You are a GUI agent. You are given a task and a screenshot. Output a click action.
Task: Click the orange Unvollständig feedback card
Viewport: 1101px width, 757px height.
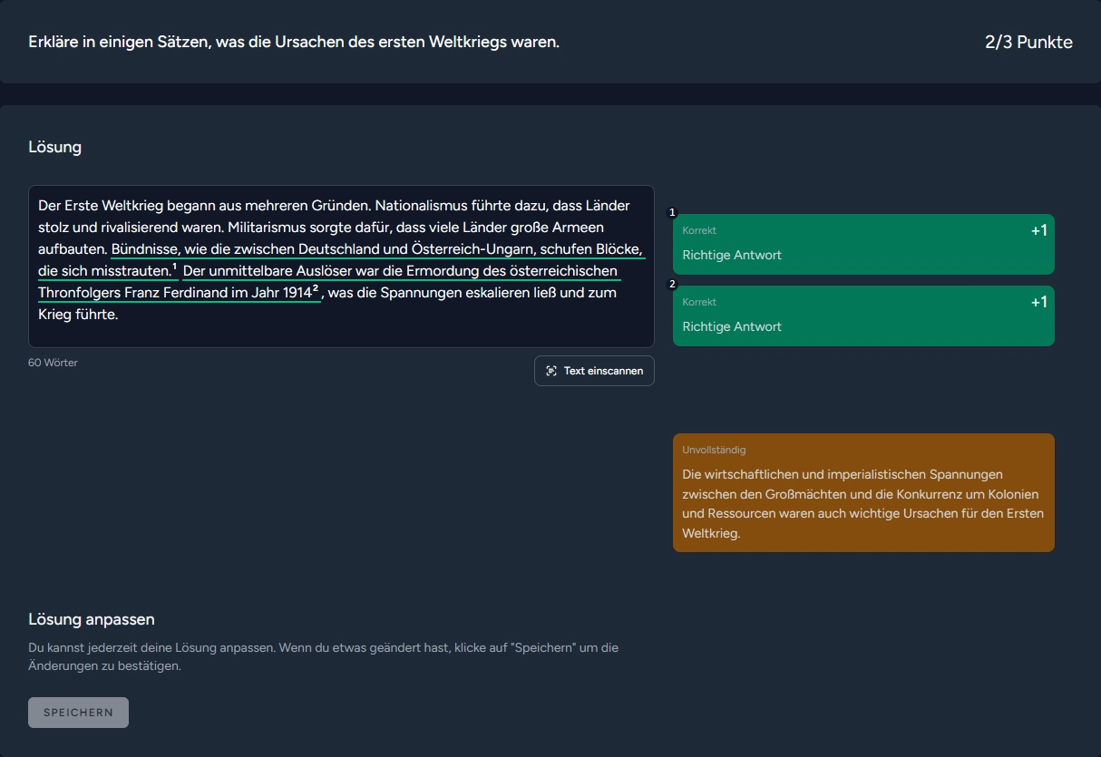pyautogui.click(x=862, y=492)
